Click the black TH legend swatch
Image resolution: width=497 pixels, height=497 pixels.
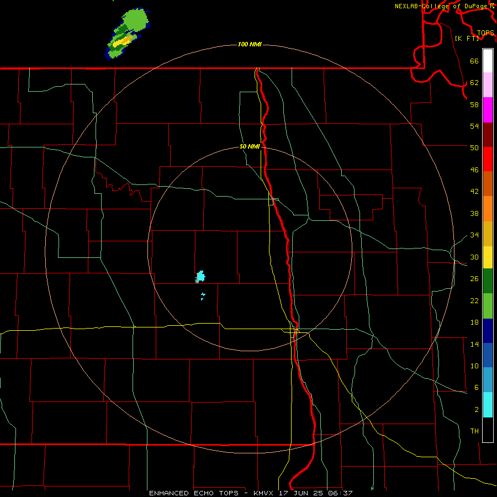click(x=488, y=430)
